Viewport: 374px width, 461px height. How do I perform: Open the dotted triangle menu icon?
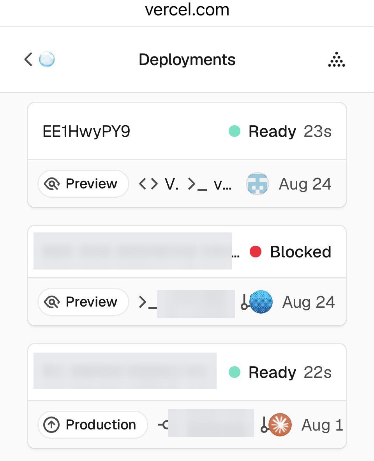[337, 59]
